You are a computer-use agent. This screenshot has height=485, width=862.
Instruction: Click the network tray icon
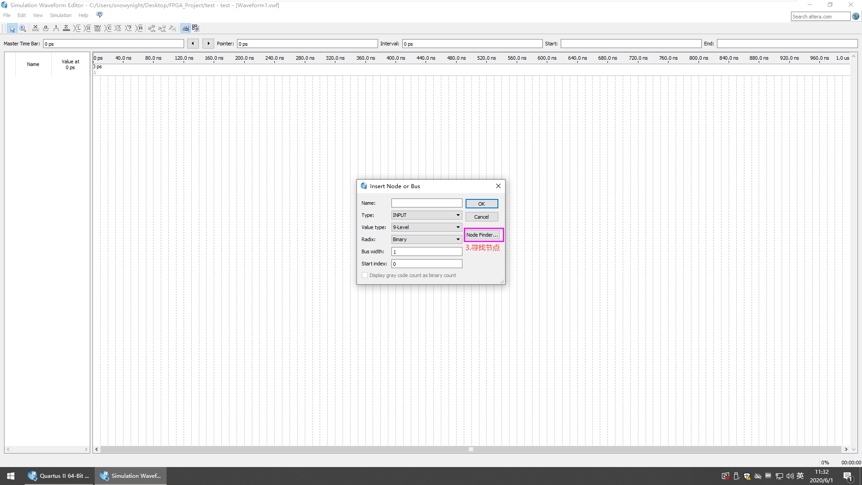click(779, 476)
